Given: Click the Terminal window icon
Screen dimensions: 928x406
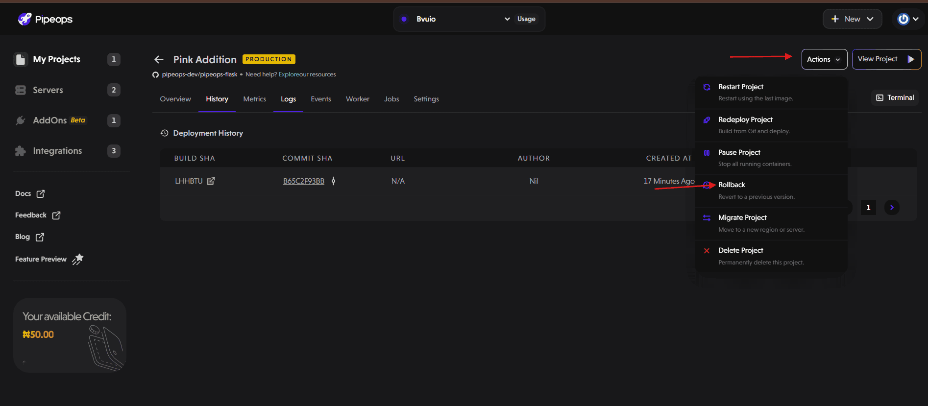Looking at the screenshot, I should click(880, 98).
